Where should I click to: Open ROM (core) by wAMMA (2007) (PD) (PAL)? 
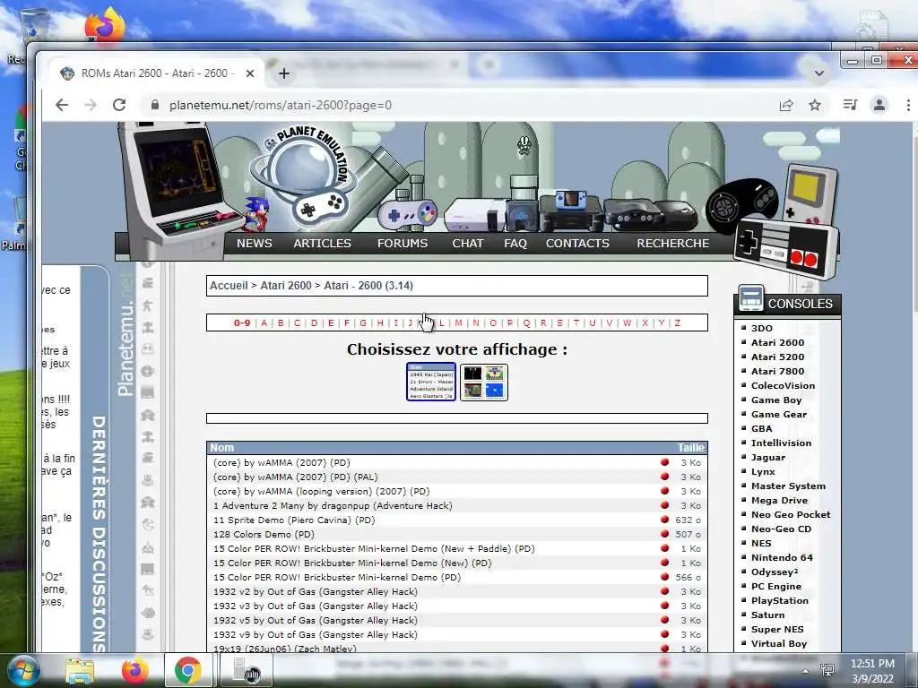(x=295, y=477)
